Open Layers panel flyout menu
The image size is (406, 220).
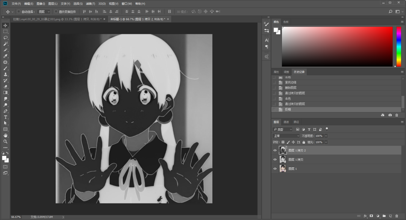coord(402,122)
